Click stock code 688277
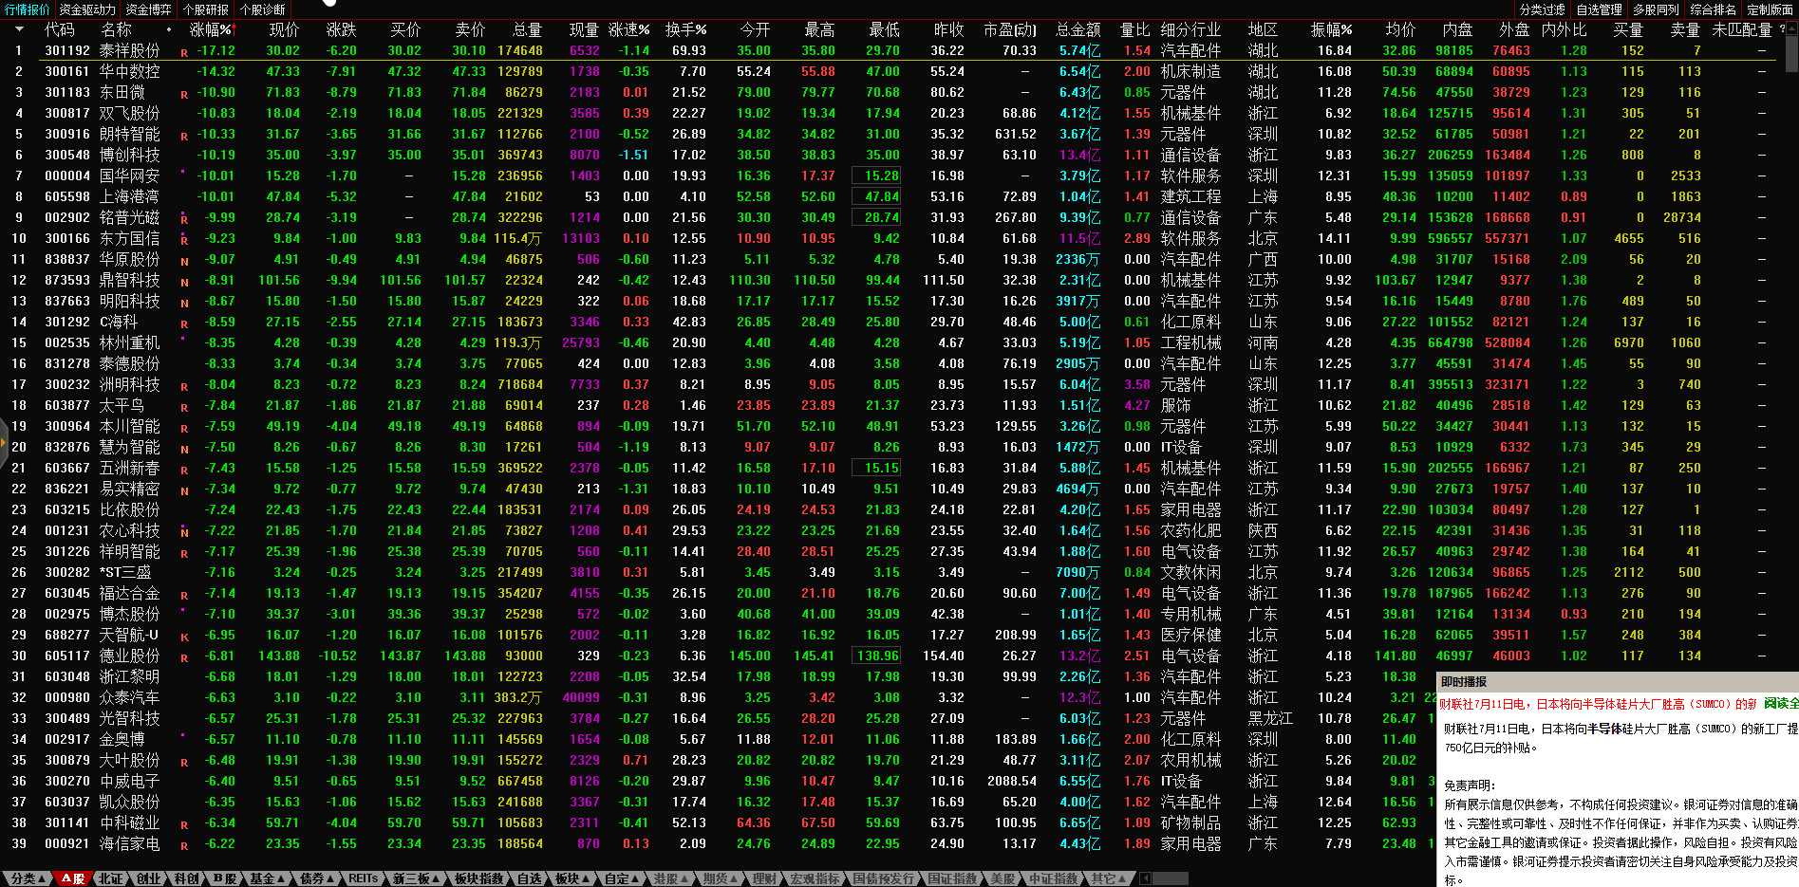The width and height of the screenshot is (1799, 887). pos(67,635)
